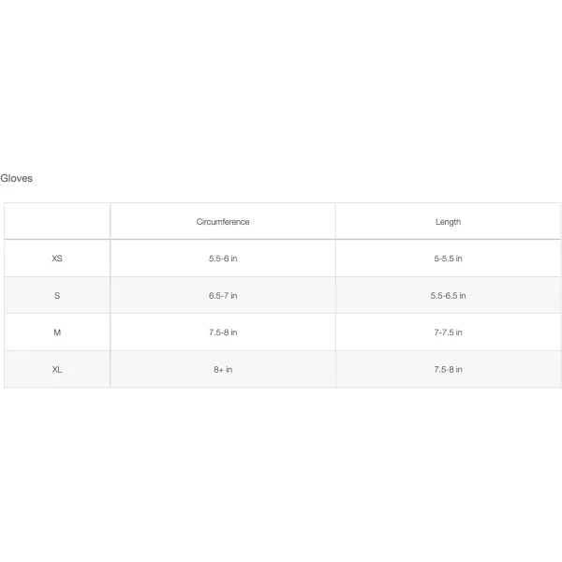562x562 pixels.
Task: Pick the XS glove length value
Action: [x=448, y=259]
